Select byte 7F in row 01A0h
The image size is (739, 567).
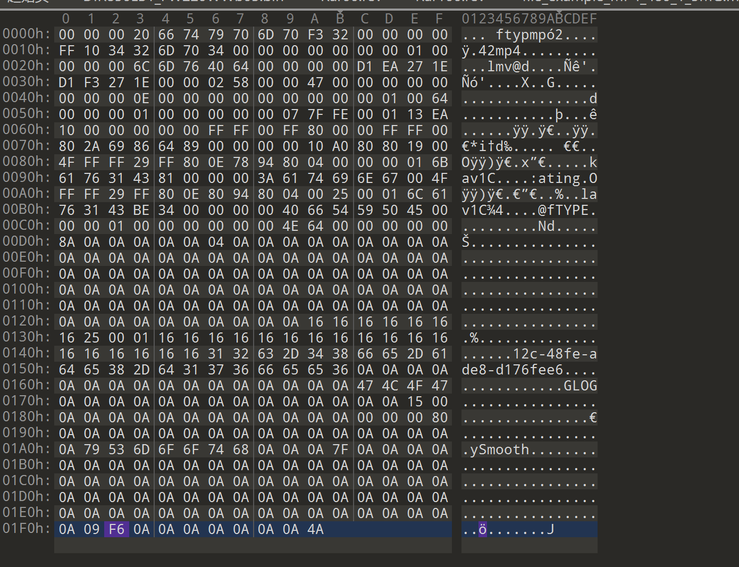click(x=340, y=449)
